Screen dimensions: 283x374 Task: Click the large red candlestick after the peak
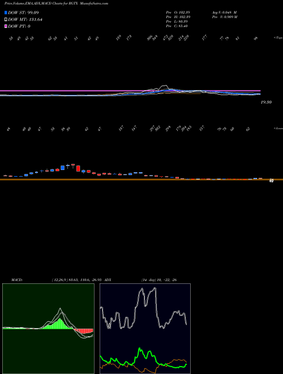point(78,168)
